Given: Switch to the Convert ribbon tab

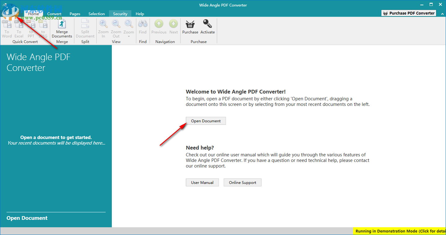Looking at the screenshot, I should tap(54, 14).
